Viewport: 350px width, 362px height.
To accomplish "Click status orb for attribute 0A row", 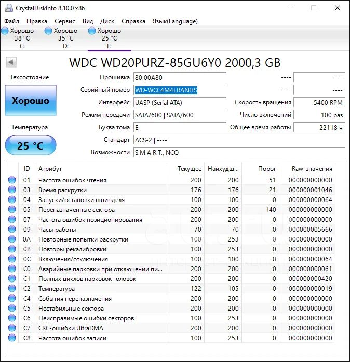I will pos(12,239).
